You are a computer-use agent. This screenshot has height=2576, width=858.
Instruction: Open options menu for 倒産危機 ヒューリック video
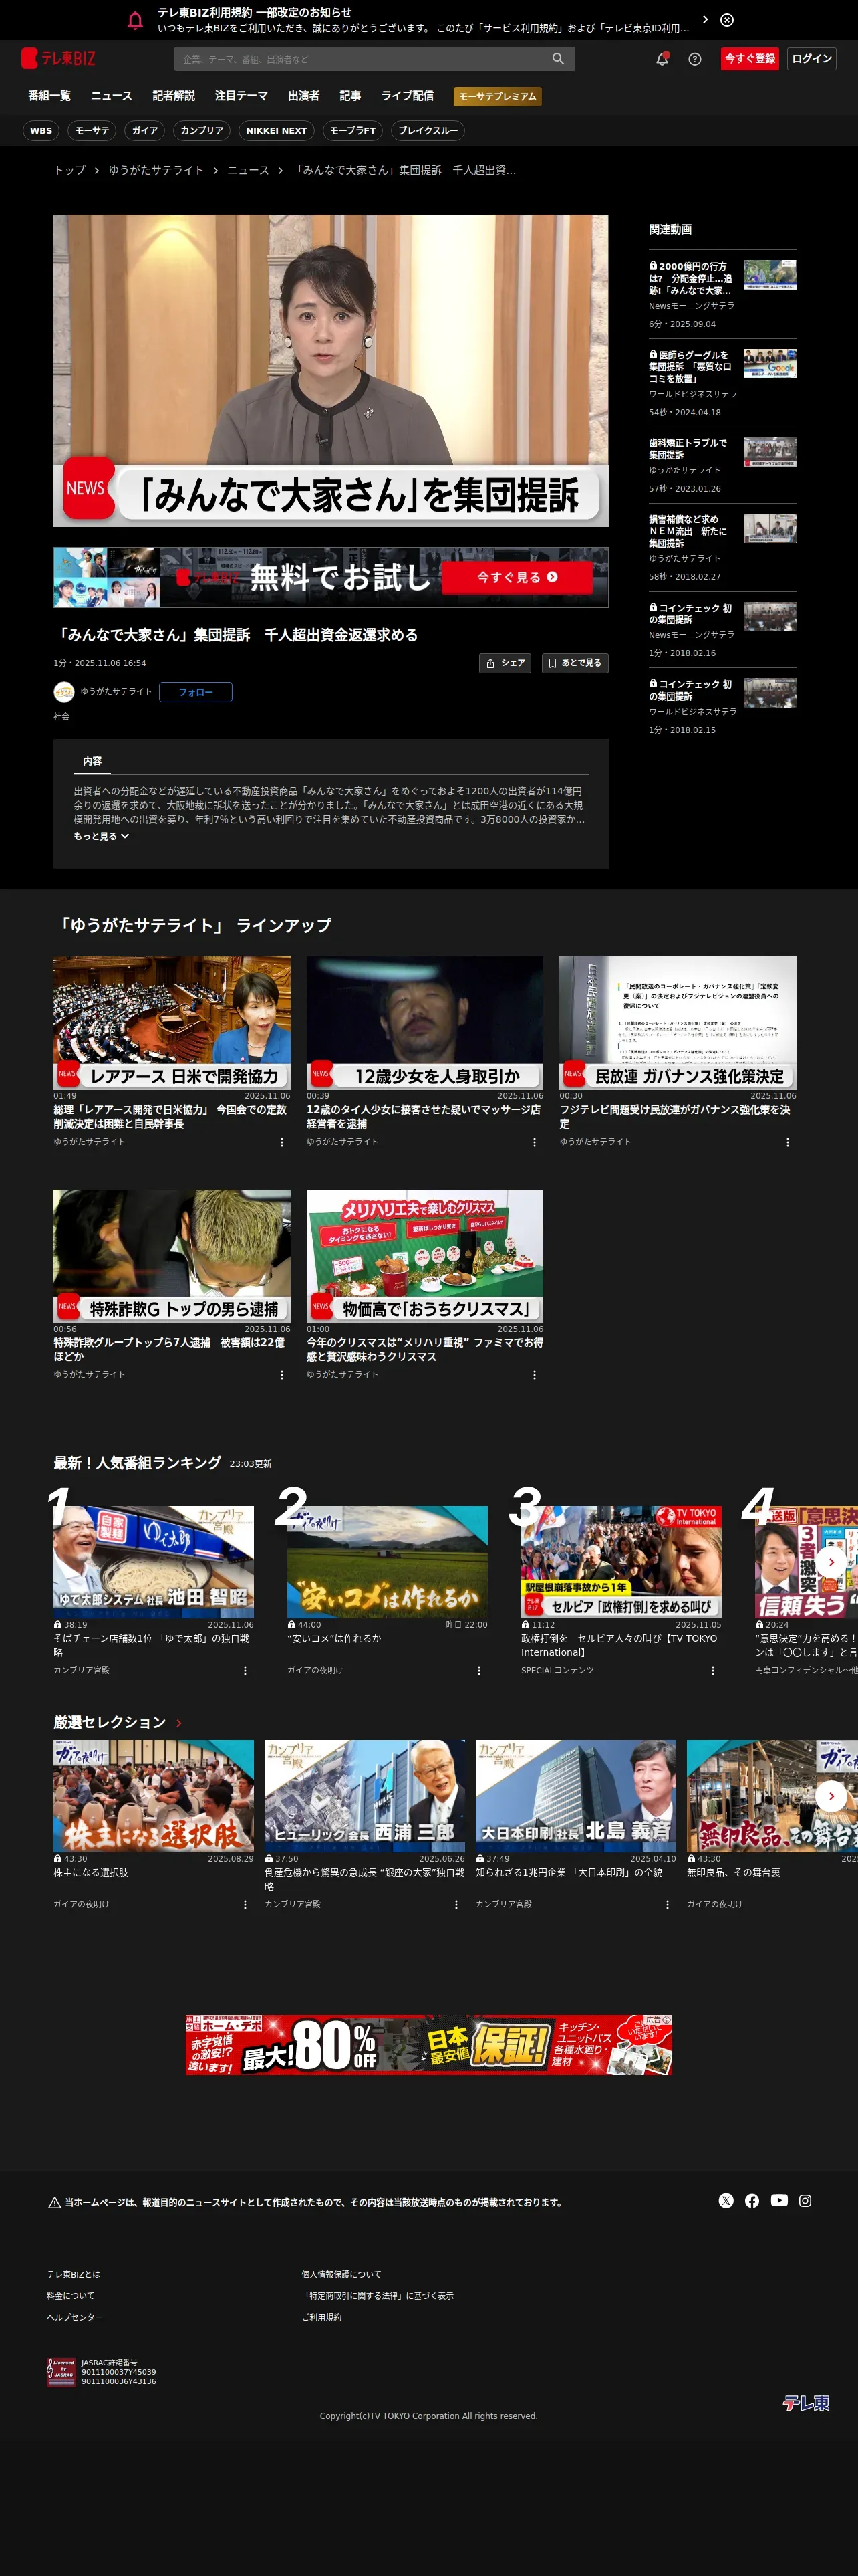tap(456, 1905)
